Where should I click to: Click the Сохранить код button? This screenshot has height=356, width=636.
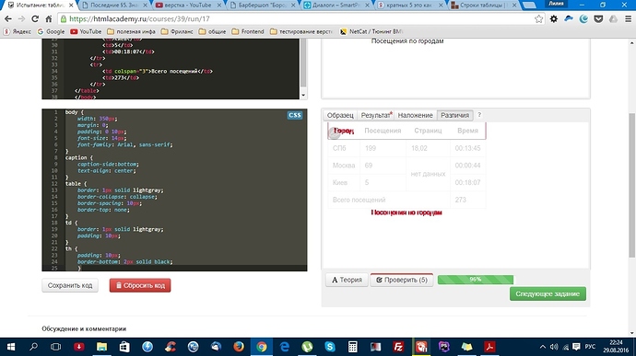(x=70, y=285)
